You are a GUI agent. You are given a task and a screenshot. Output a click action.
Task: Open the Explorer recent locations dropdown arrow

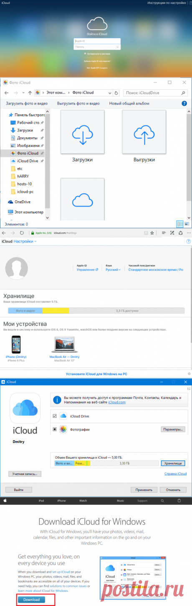pos(23,93)
